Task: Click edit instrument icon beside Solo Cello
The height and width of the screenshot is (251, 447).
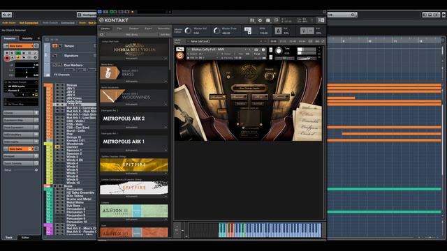Action: pyautogui.click(x=36, y=46)
